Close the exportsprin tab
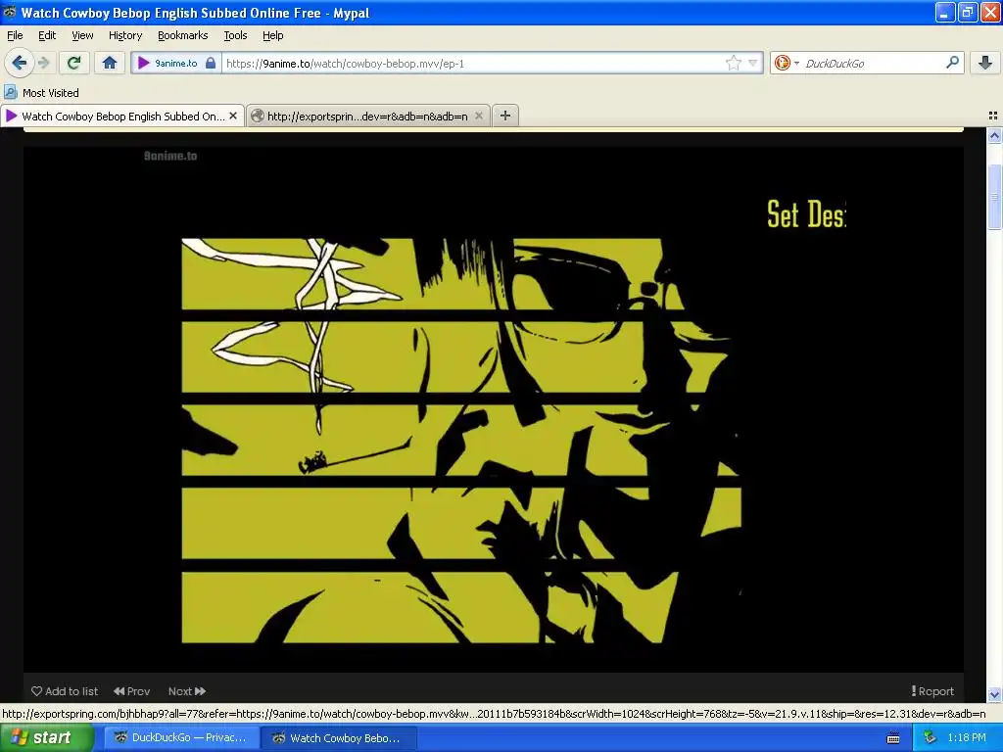The height and width of the screenshot is (752, 1003). tap(478, 116)
